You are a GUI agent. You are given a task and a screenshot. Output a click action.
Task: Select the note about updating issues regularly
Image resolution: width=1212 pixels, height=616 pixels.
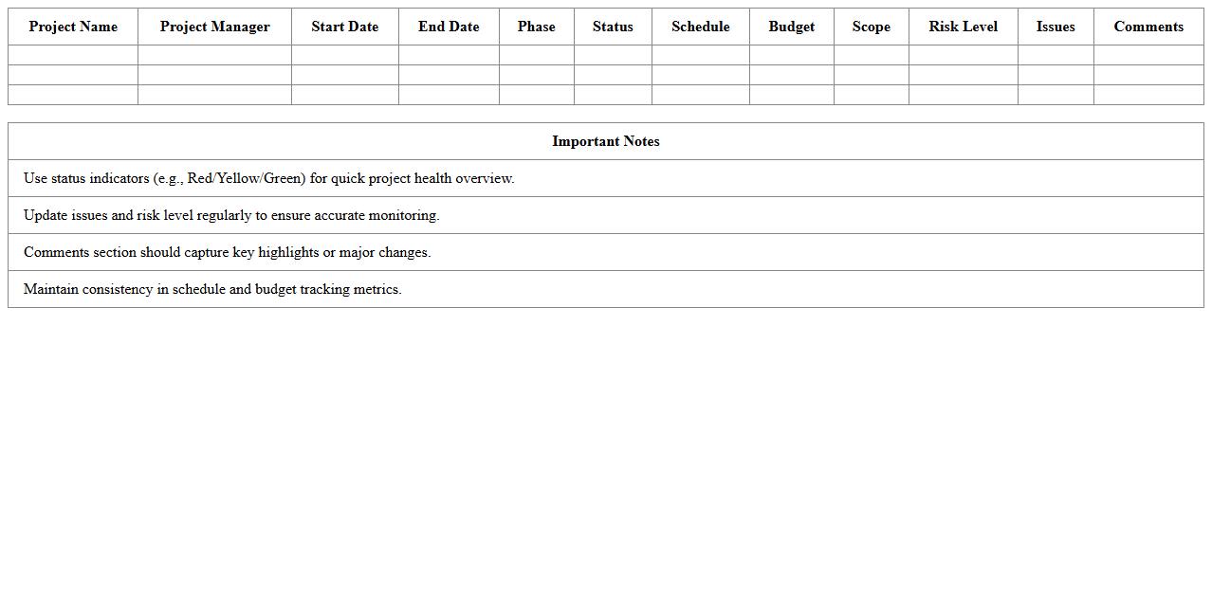[x=231, y=215]
